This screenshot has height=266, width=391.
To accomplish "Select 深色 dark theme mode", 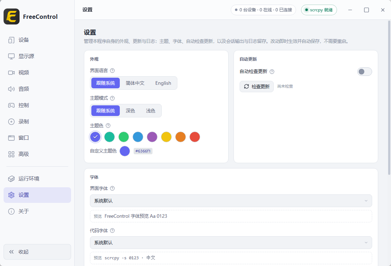I will (x=130, y=111).
